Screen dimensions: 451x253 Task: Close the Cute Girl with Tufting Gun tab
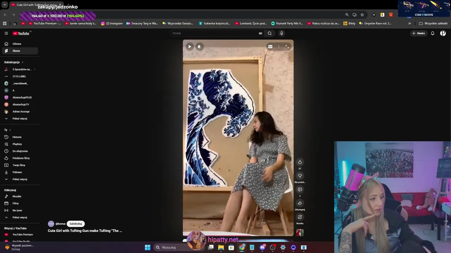[x=60, y=5]
